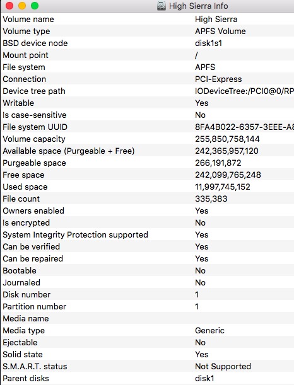Select the File count value 335,383
Image resolution: width=294 pixels, height=385 pixels.
click(211, 199)
